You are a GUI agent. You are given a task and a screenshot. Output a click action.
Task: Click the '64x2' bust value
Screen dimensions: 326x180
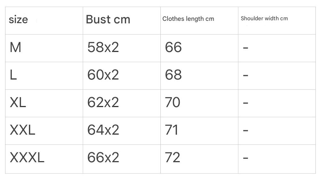tap(103, 130)
